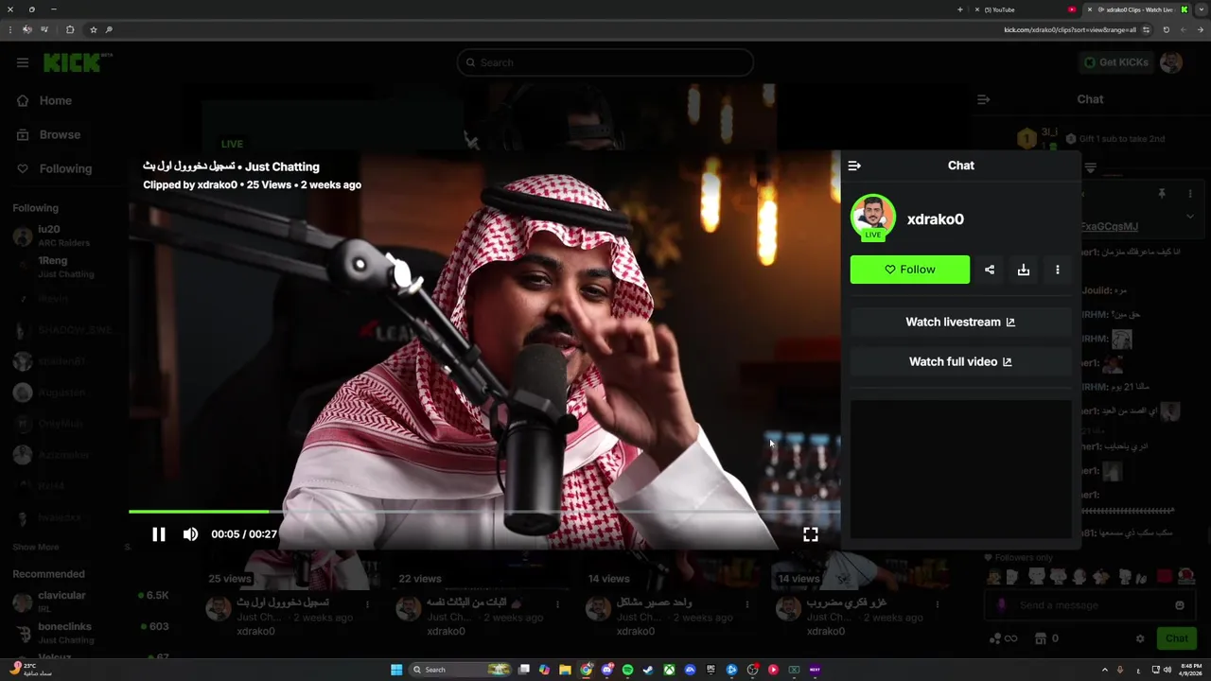Focus the Send a message field
Viewport: 1211px width, 681px height.
(1088, 605)
